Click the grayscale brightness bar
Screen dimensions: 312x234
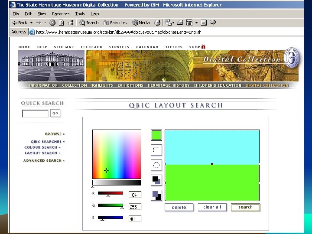pos(117,183)
